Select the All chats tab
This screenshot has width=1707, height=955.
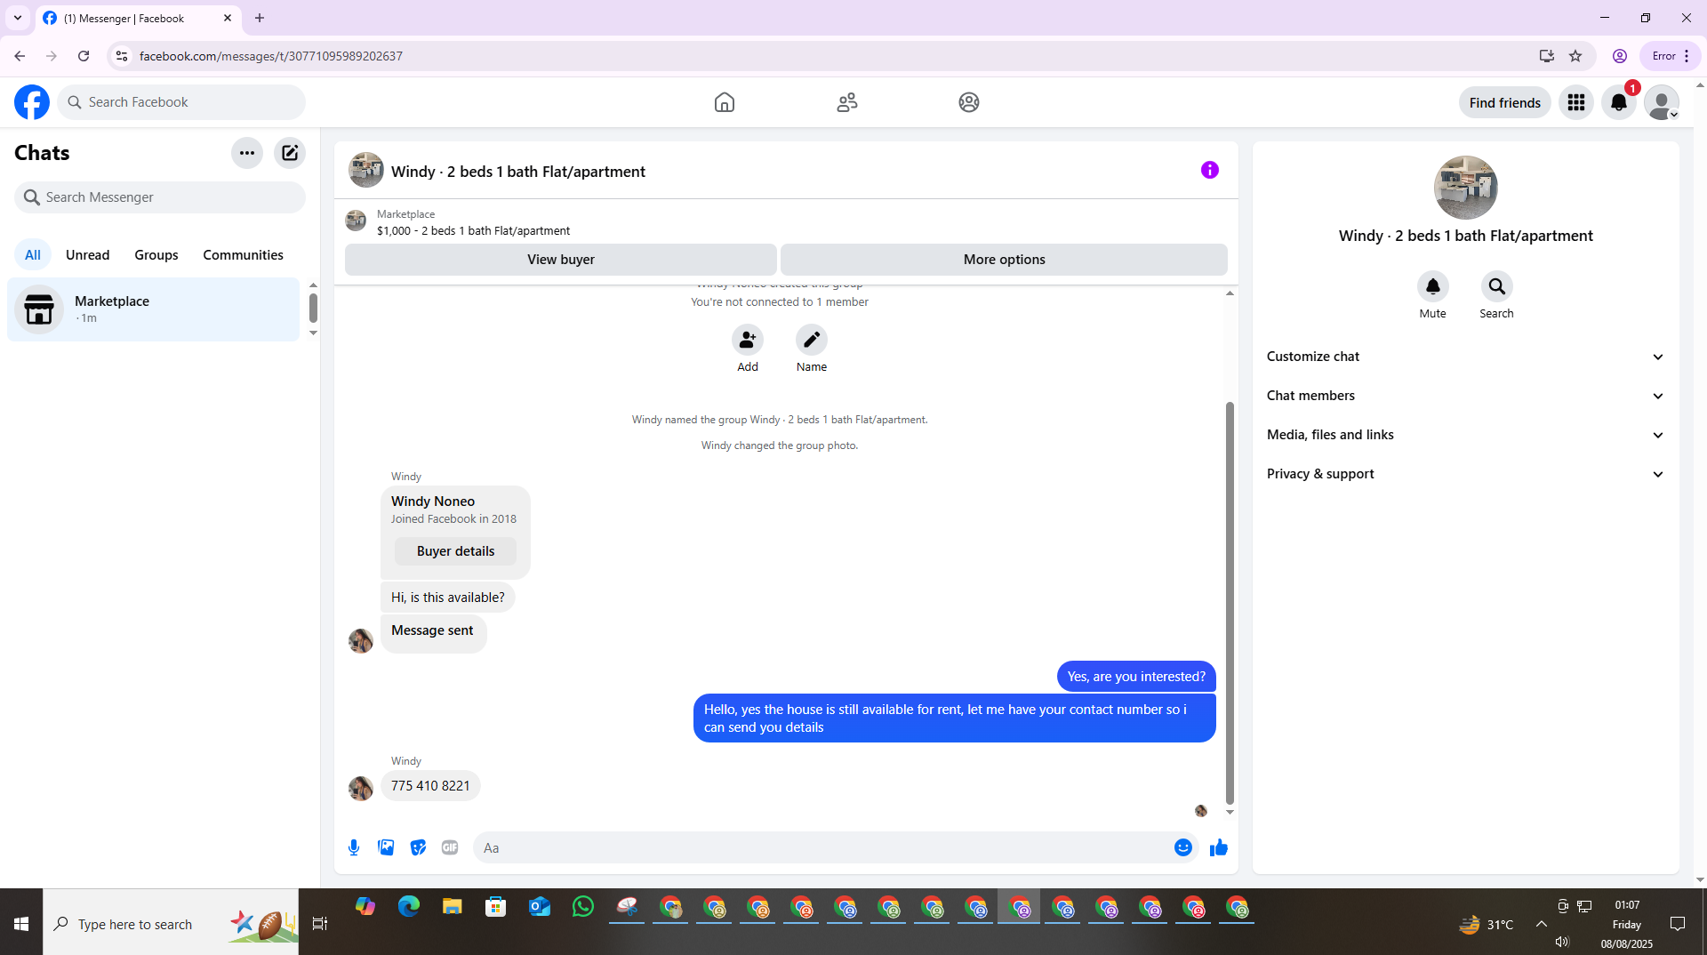pos(33,255)
